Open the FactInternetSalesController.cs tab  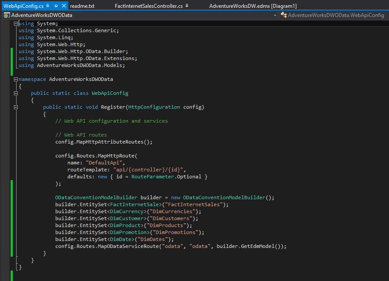(x=148, y=6)
